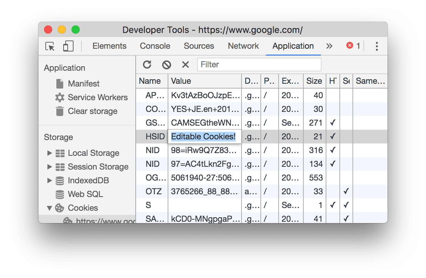Click the refresh cookies icon
This screenshot has width=426, height=278.
(147, 65)
